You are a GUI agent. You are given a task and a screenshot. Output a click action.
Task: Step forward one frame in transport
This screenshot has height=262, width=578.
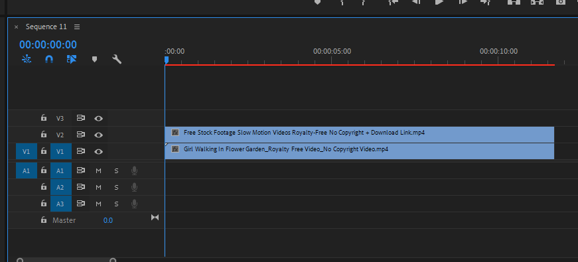(463, 2)
